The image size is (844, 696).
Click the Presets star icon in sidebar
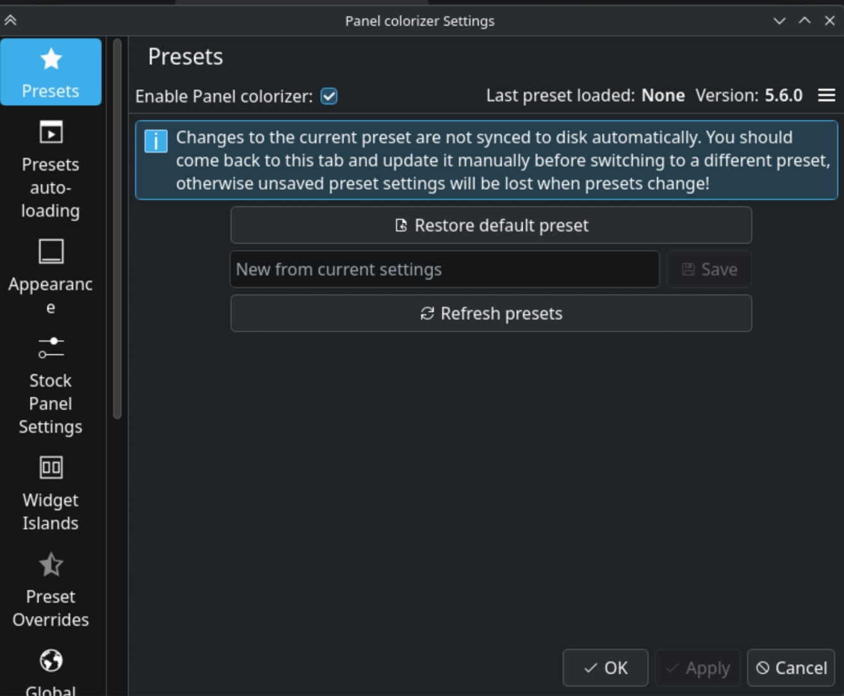click(x=51, y=60)
